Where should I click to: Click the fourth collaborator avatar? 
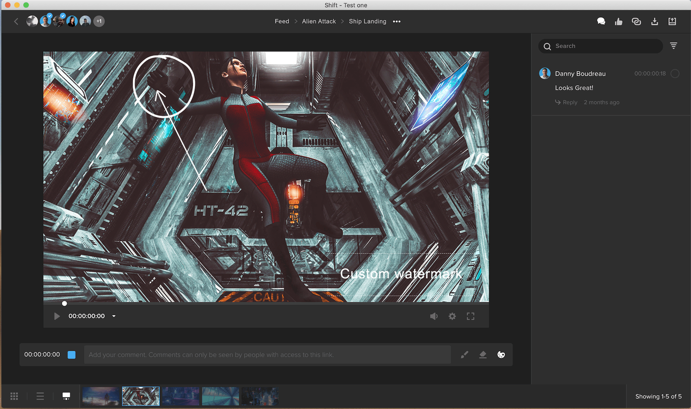coord(72,21)
